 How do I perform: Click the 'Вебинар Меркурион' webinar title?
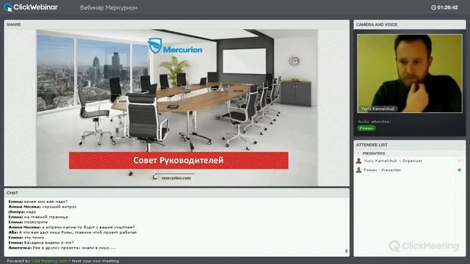(x=109, y=8)
